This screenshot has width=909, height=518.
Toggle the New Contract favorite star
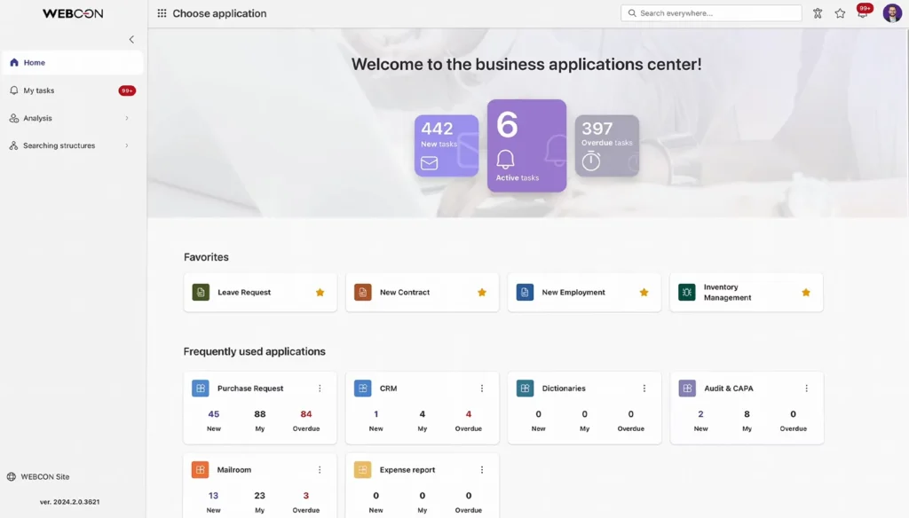click(x=481, y=291)
